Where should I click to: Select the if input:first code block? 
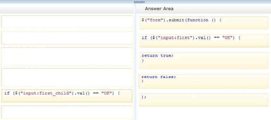(x=204, y=40)
